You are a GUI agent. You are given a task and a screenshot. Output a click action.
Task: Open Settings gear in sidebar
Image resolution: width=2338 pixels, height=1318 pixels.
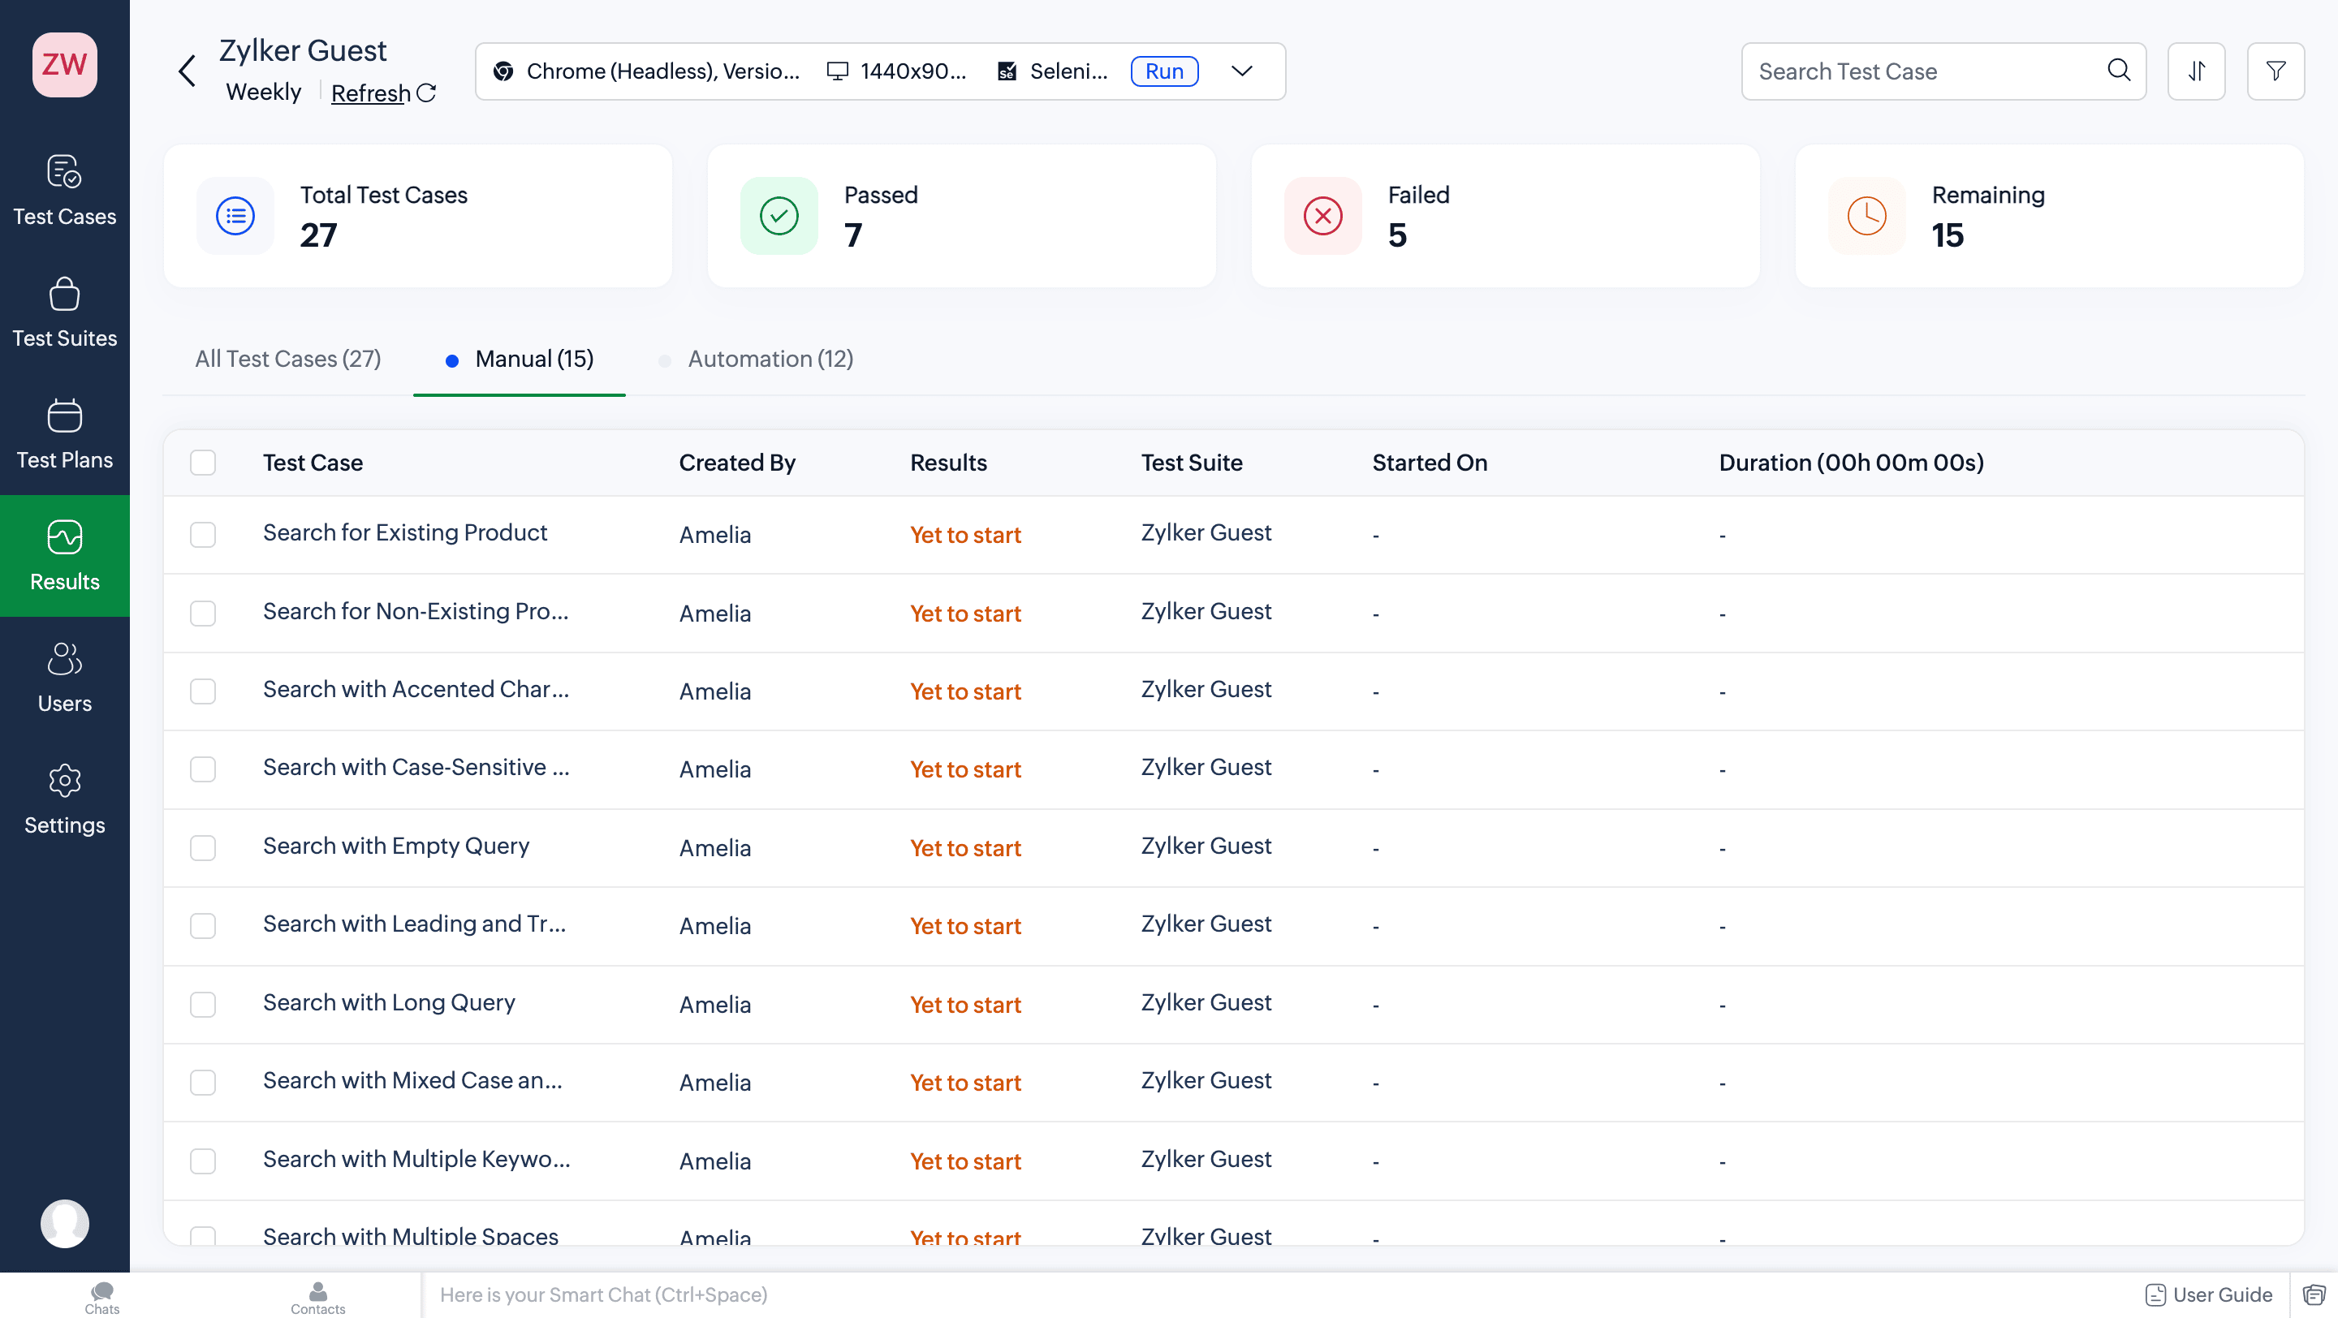click(64, 799)
